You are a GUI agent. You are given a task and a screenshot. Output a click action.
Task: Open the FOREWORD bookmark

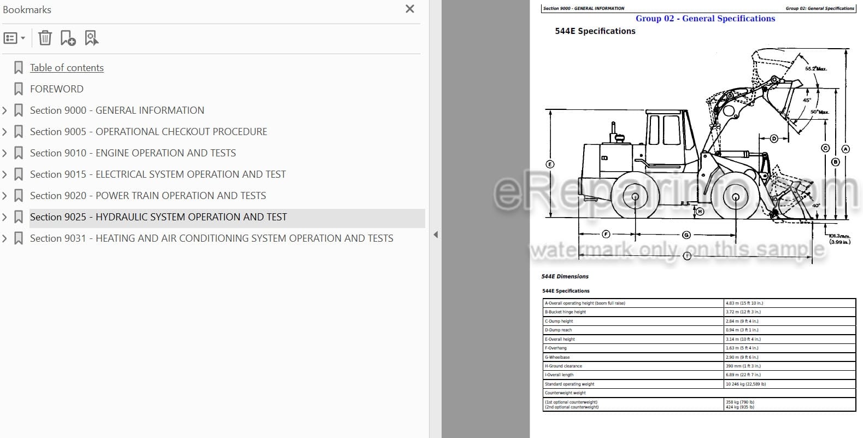click(57, 89)
